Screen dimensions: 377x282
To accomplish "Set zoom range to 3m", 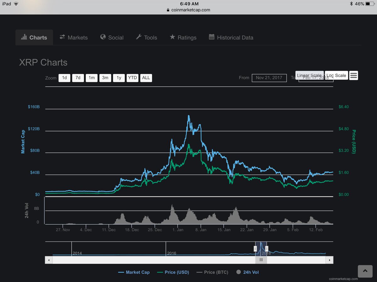I will point(105,78).
